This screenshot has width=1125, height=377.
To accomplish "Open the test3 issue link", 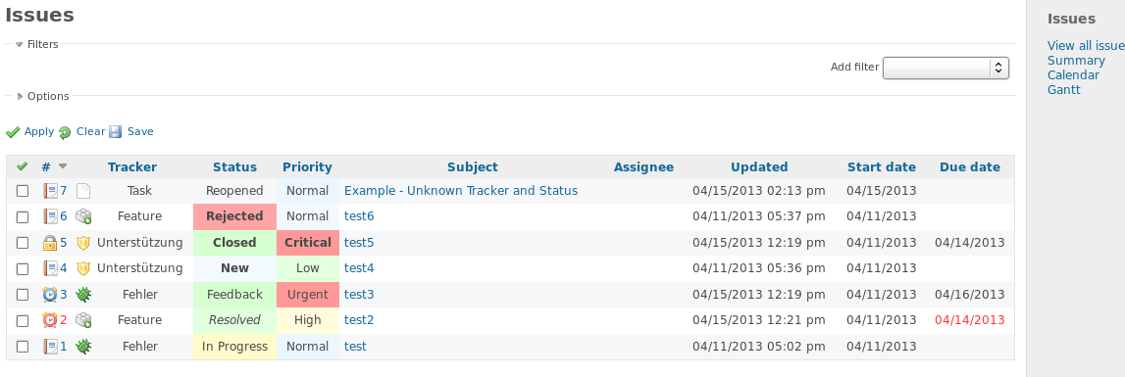I will point(359,294).
